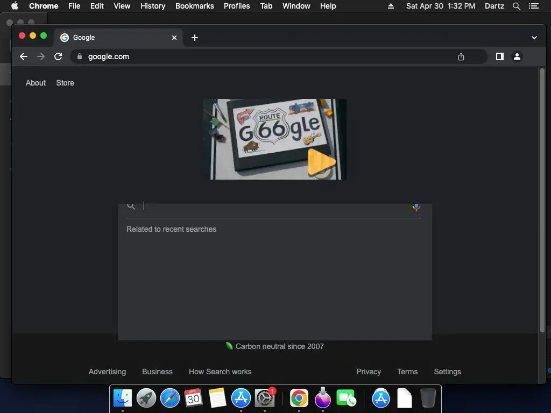Click the forward navigation arrow

[x=41, y=56]
